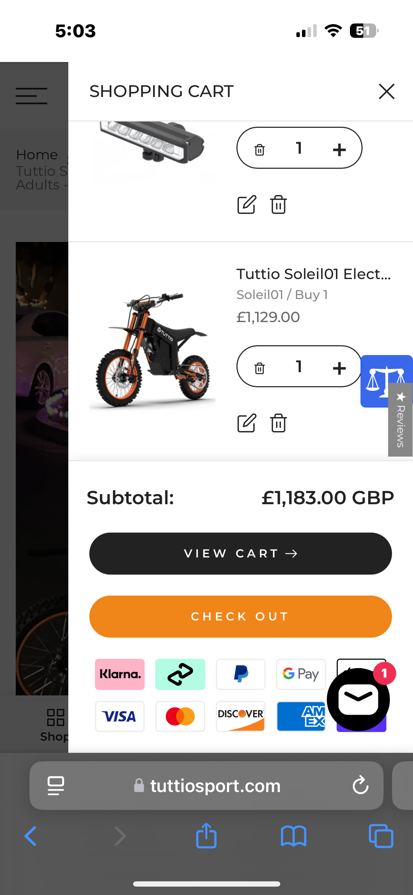This screenshot has height=895, width=413.
Task: Edit the Tuttio Soleil01 bike cart item
Action: [x=247, y=423]
